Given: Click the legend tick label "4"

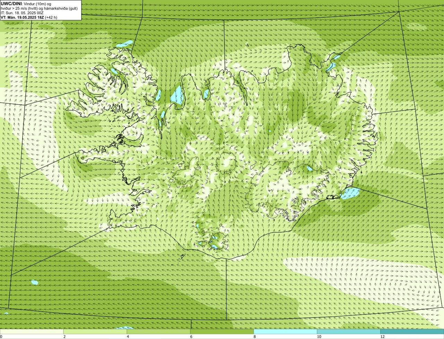Looking at the screenshot, I should click(128, 337).
